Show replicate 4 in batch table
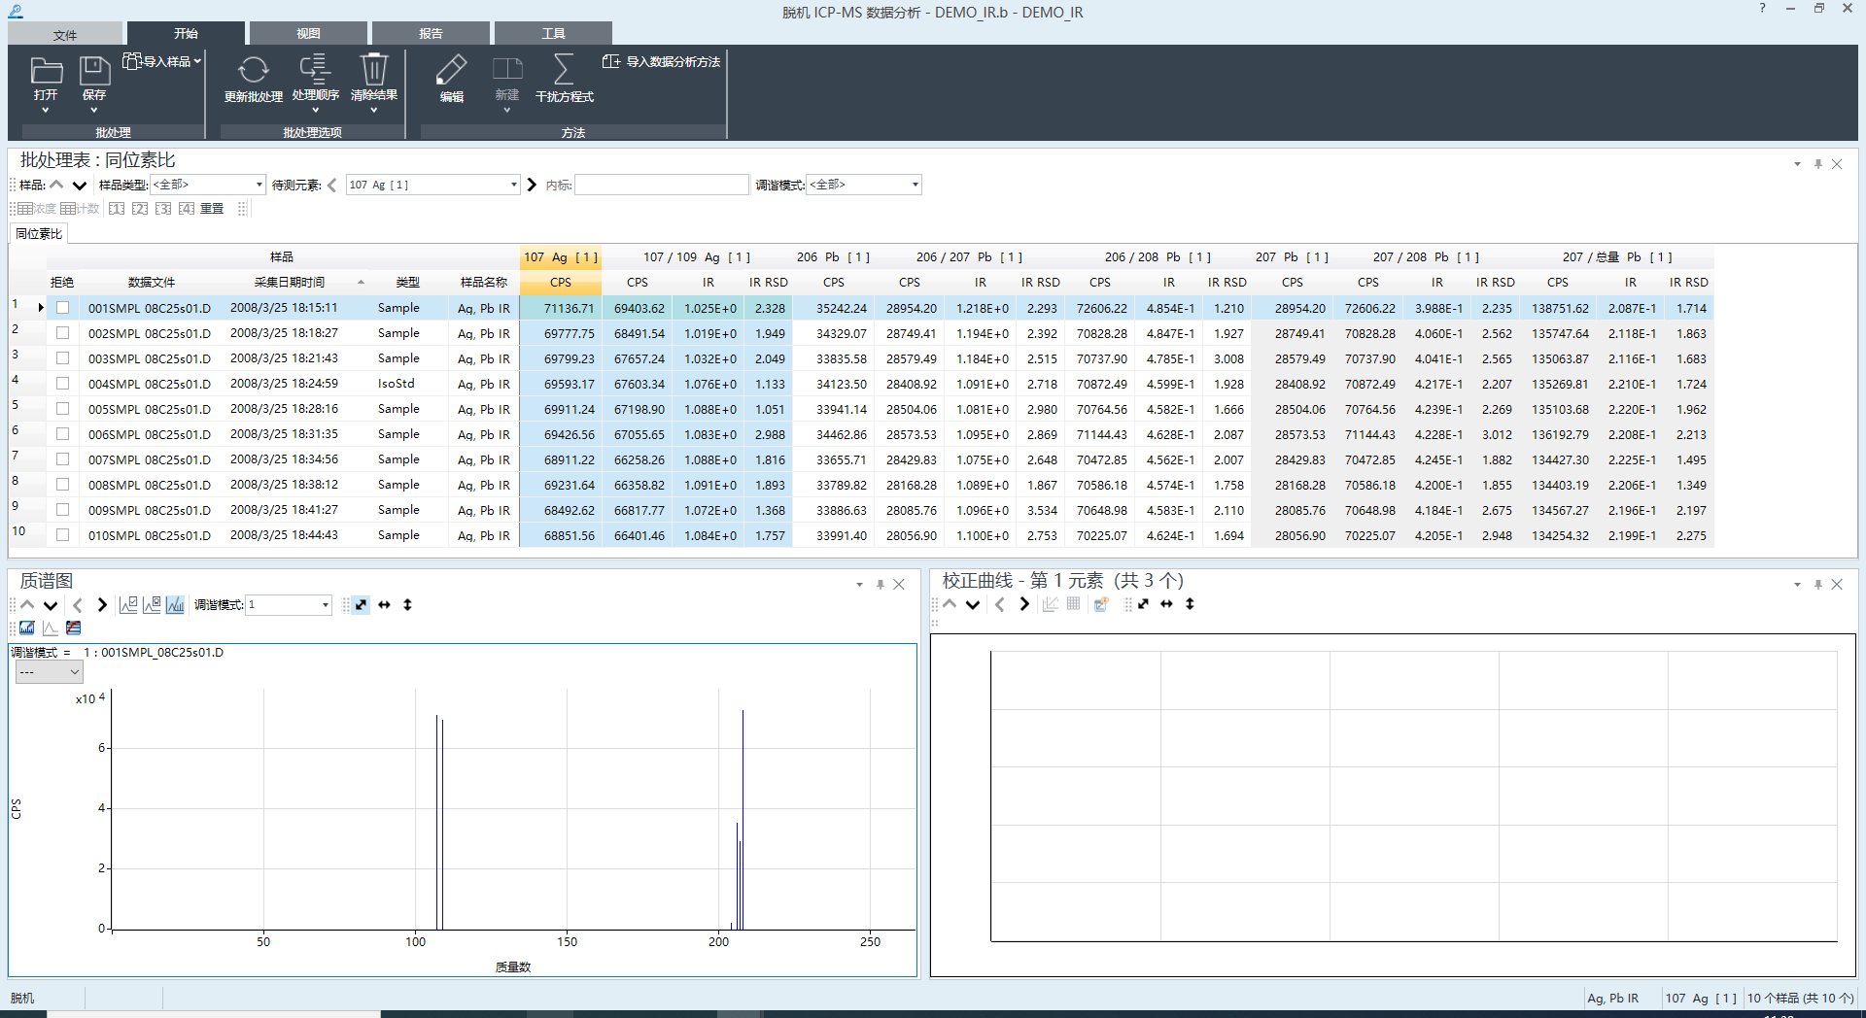1866x1018 pixels. pos(187,209)
